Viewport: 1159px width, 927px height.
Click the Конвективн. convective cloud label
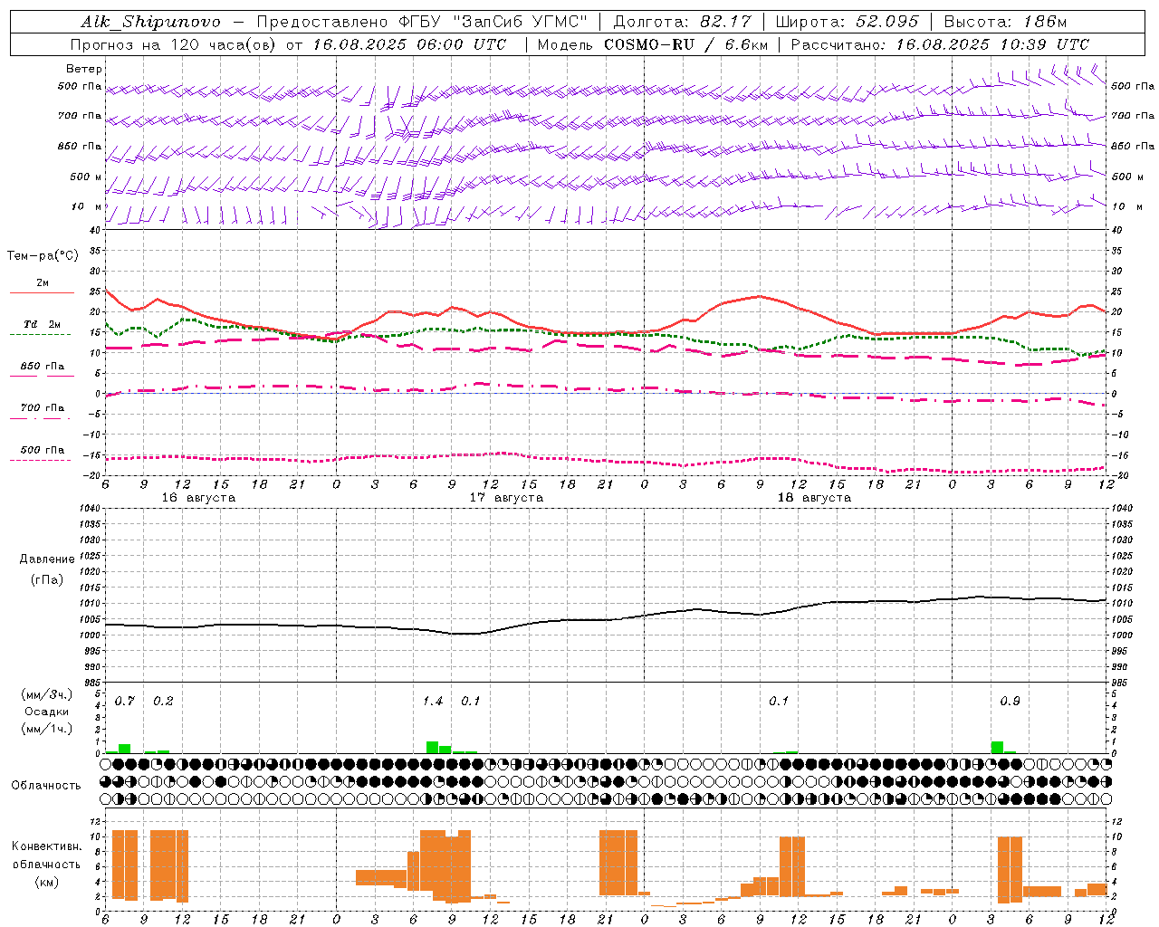(x=46, y=846)
